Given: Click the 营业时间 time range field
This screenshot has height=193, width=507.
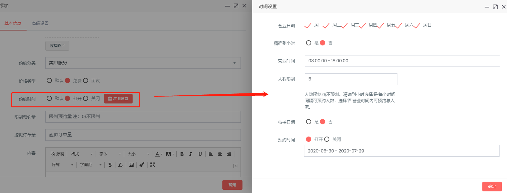Looking at the screenshot, I should [402, 61].
